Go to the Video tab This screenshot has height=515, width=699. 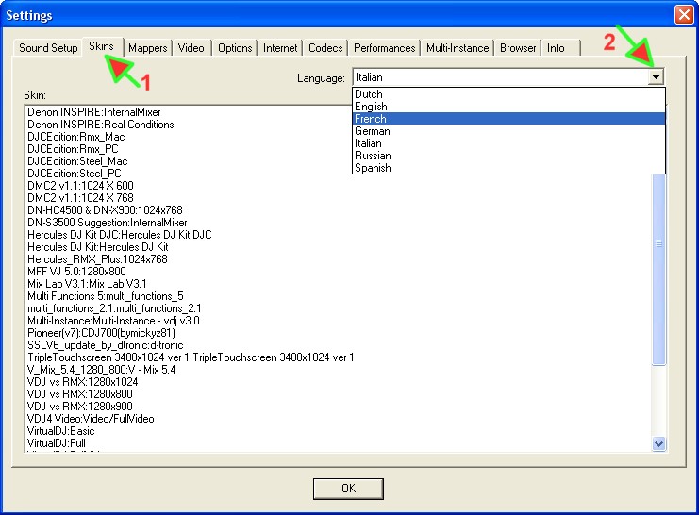coord(191,48)
